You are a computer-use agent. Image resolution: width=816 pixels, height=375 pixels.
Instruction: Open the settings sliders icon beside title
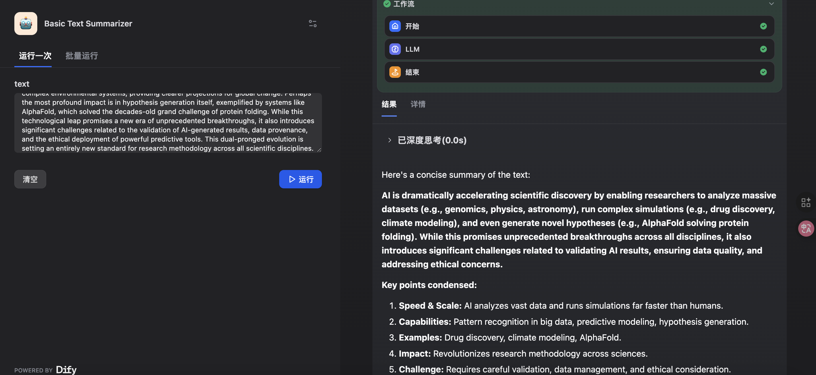pyautogui.click(x=312, y=24)
